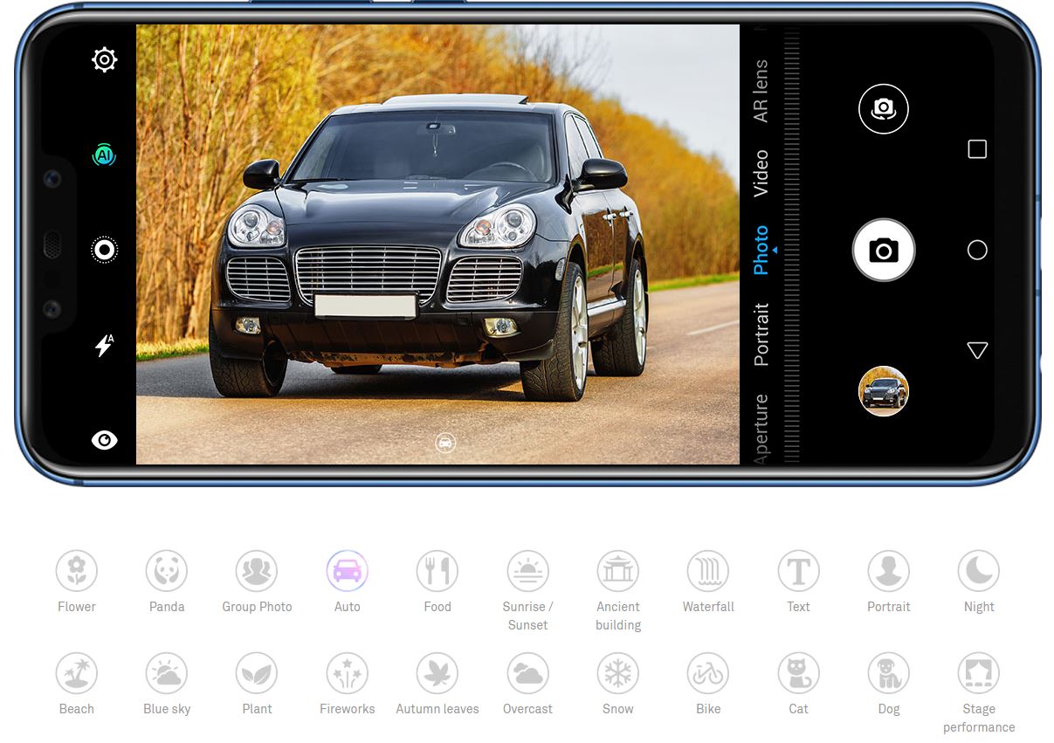The height and width of the screenshot is (743, 1054).
Task: Select the Fireworks scene icon
Action: 347,673
